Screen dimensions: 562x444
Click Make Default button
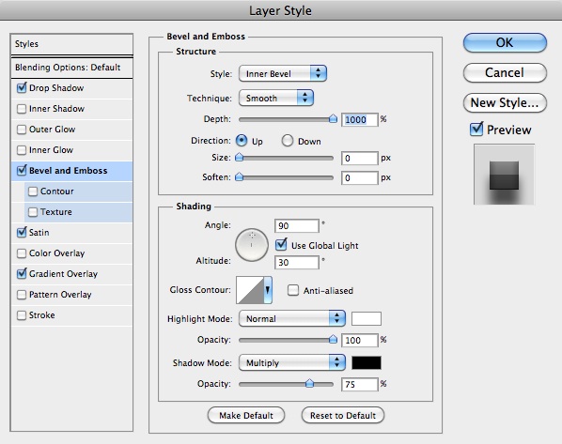246,415
